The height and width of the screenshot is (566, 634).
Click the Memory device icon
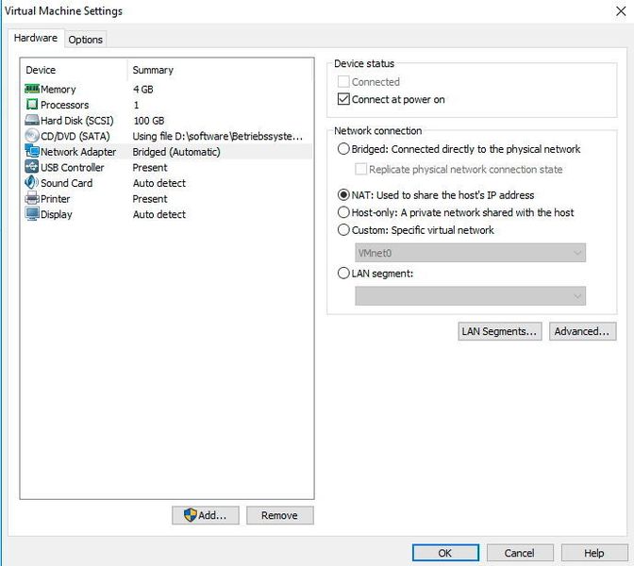pyautogui.click(x=32, y=89)
